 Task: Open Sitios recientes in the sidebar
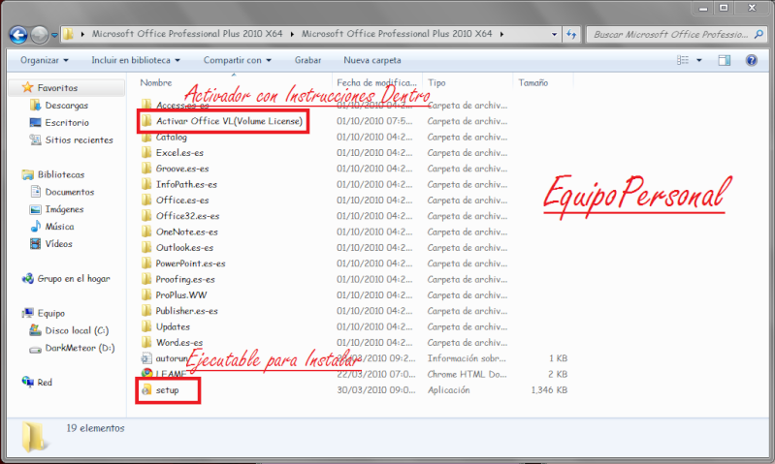(x=79, y=139)
